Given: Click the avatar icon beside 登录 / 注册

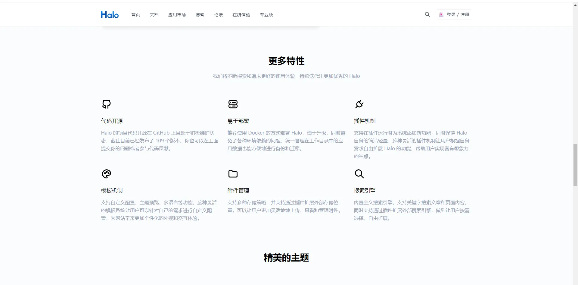Looking at the screenshot, I should pos(441,14).
